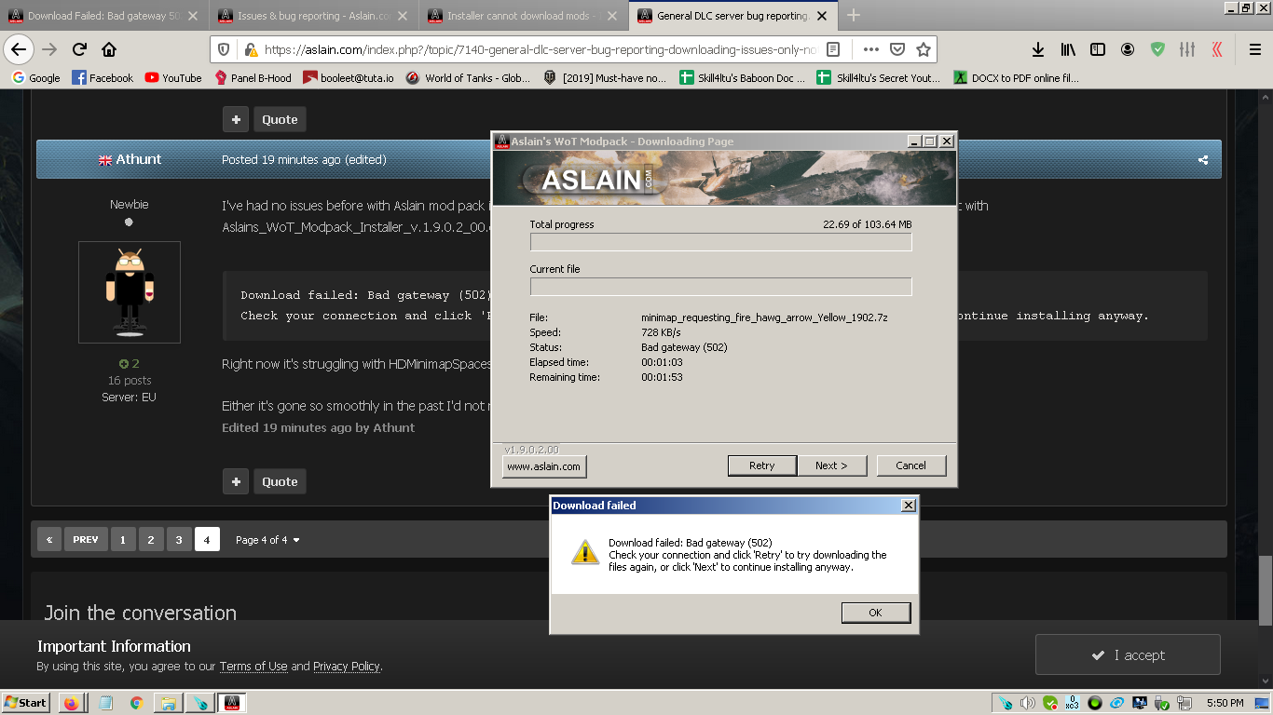Go to page 1 of the topic

coord(123,540)
